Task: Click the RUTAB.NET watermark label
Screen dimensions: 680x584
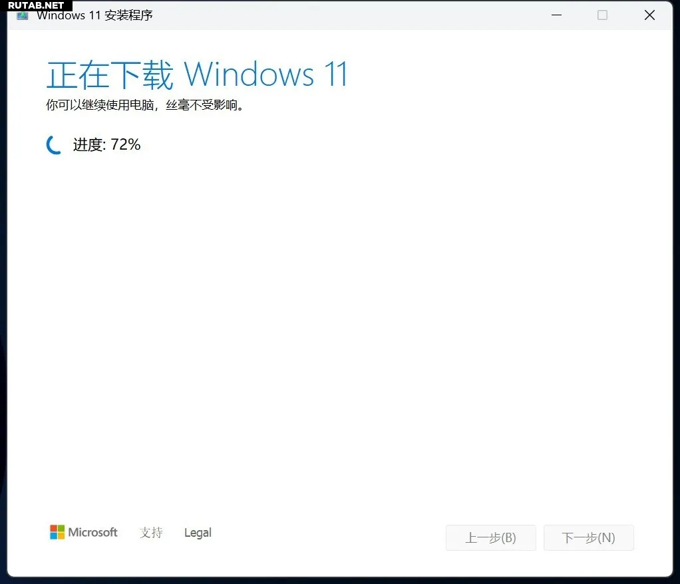Action: (36, 5)
